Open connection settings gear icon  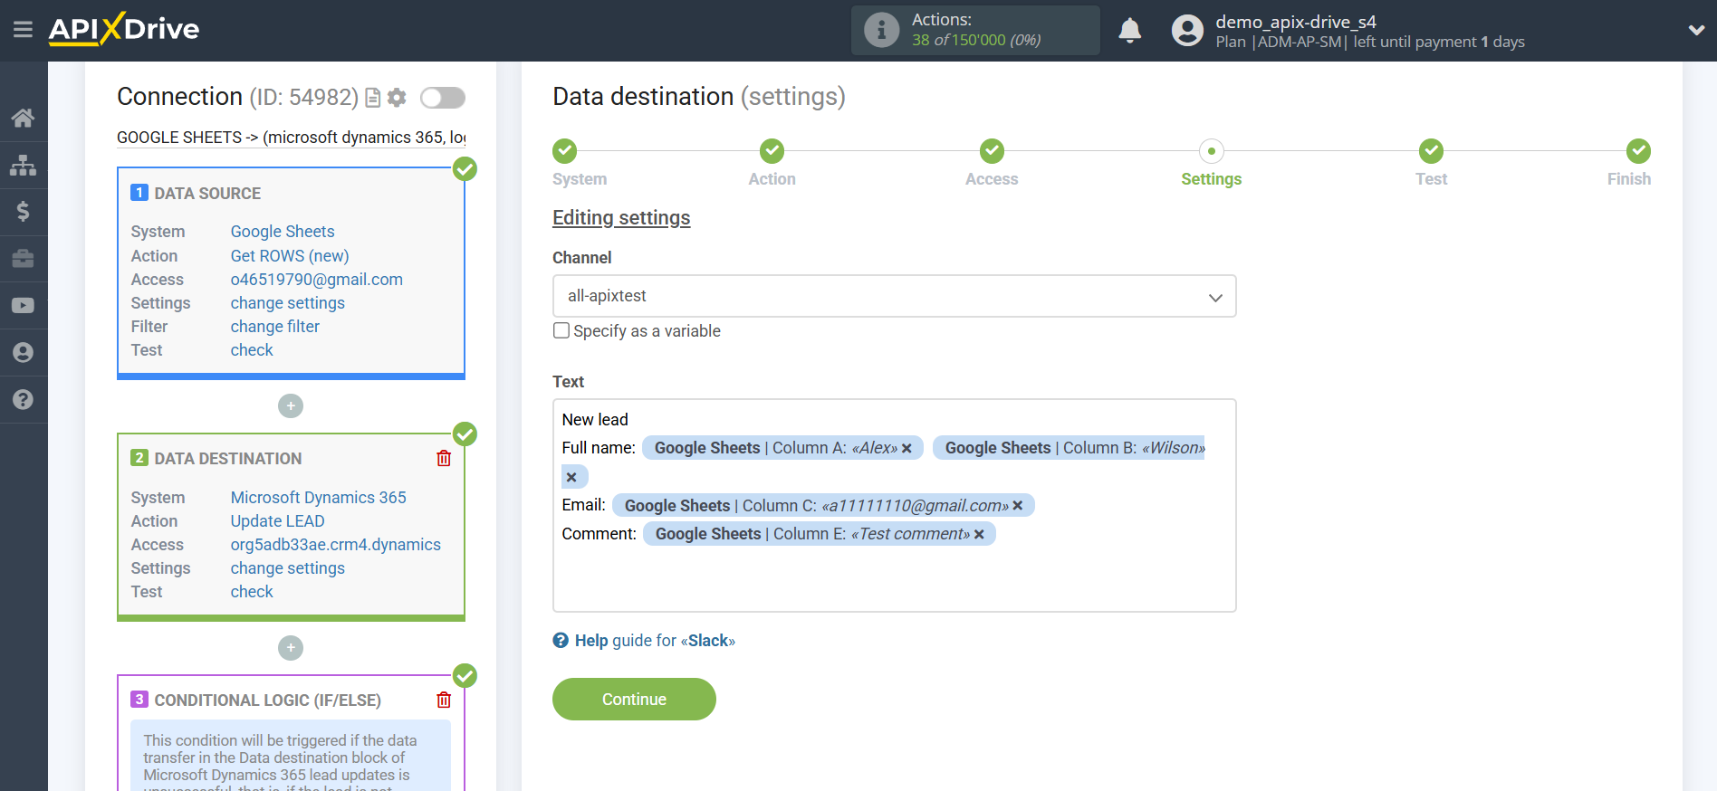click(397, 98)
